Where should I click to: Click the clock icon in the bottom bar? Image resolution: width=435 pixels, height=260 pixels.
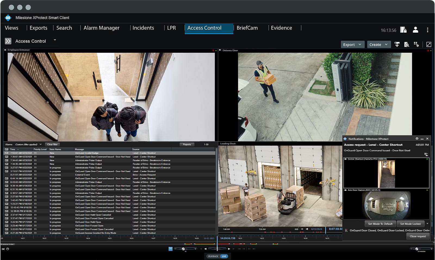[x=8, y=249]
